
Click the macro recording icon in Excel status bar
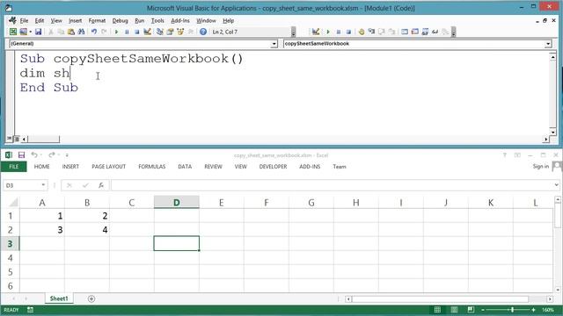[30, 310]
